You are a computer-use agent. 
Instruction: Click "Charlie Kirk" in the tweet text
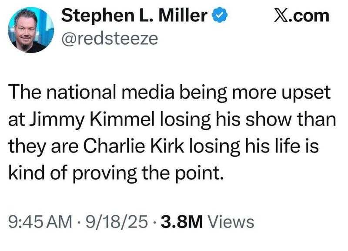click(x=134, y=146)
